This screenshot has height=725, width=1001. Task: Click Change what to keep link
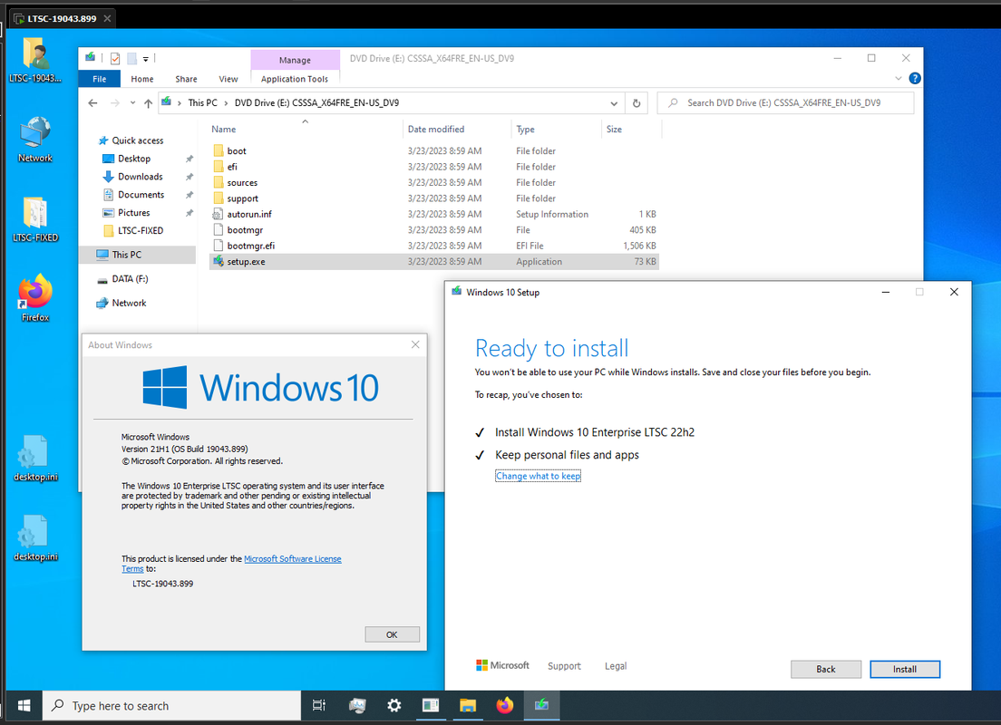point(538,476)
